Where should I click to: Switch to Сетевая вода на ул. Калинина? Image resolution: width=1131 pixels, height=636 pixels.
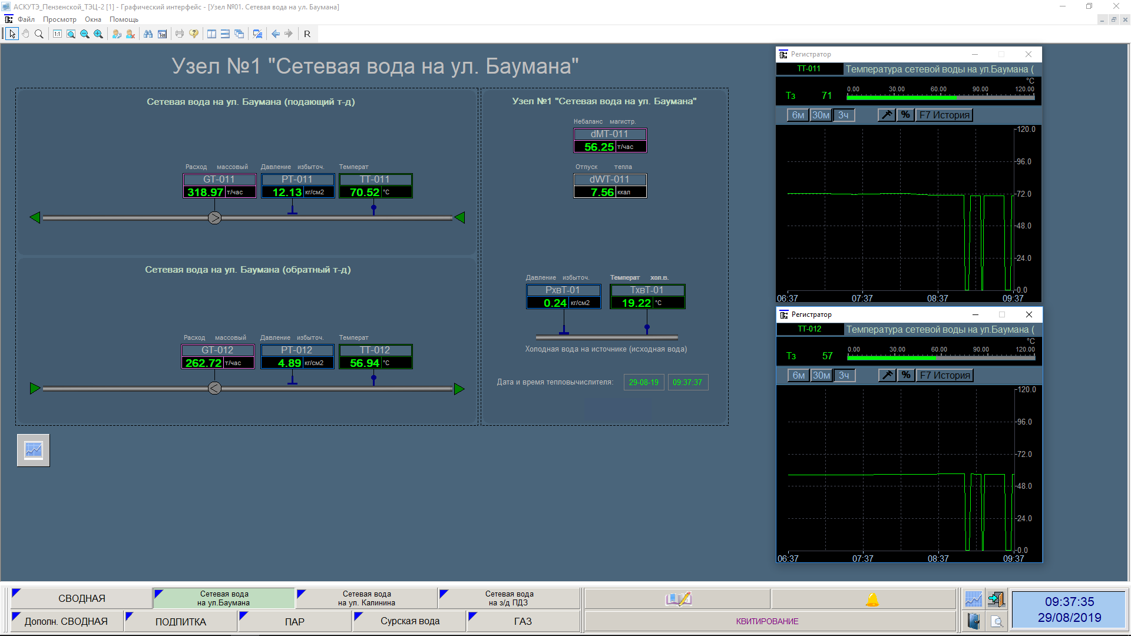(366, 598)
